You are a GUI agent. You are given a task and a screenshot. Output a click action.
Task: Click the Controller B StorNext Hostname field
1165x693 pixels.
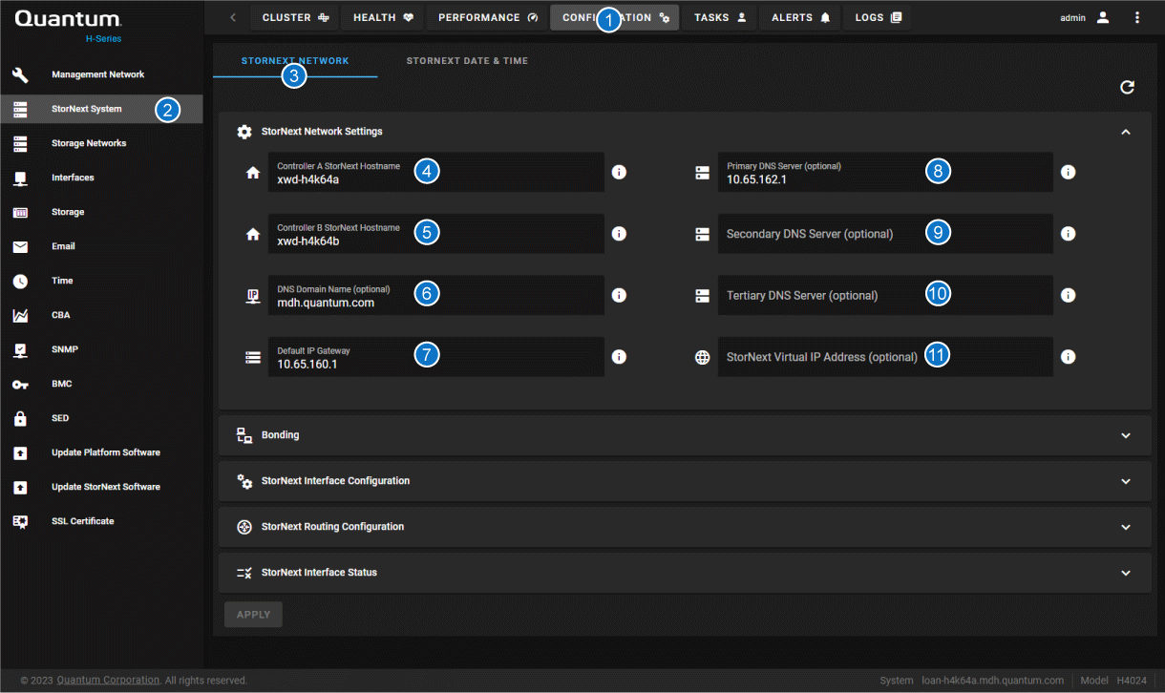click(x=436, y=234)
